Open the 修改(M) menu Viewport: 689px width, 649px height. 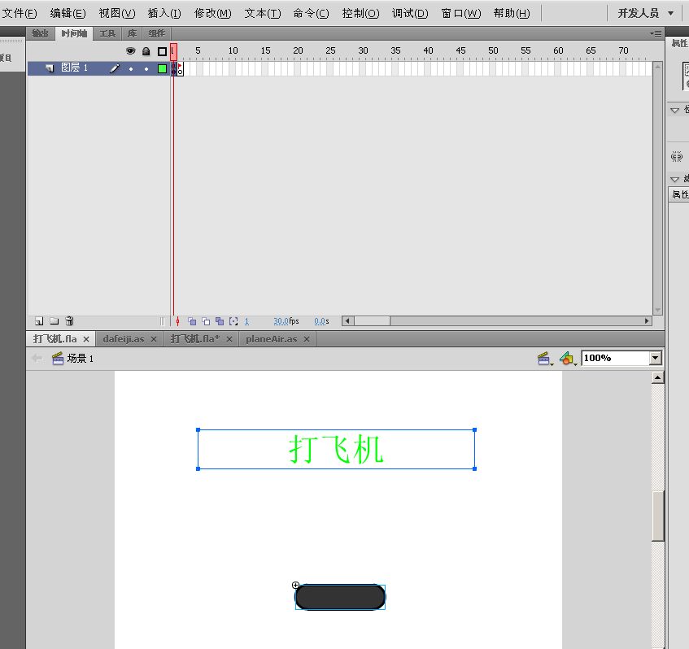click(212, 13)
